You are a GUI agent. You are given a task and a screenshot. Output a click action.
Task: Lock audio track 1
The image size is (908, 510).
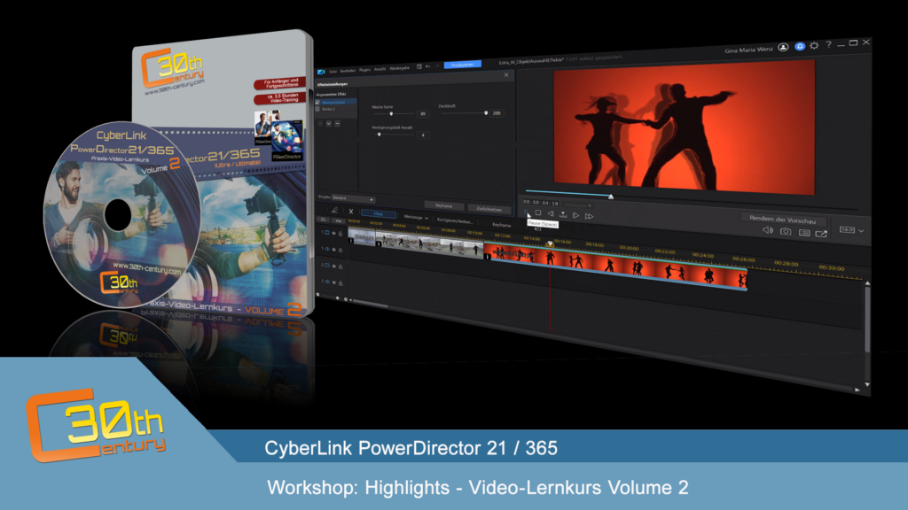pyautogui.click(x=340, y=250)
